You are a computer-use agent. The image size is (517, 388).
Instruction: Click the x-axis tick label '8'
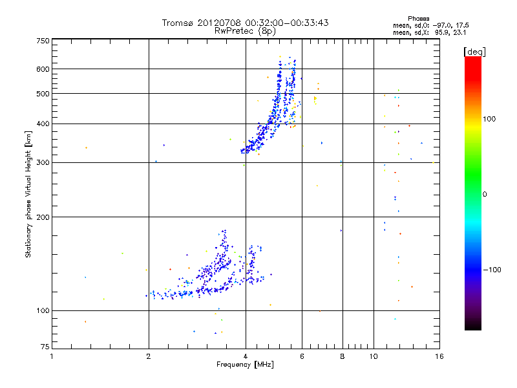coord(343,356)
